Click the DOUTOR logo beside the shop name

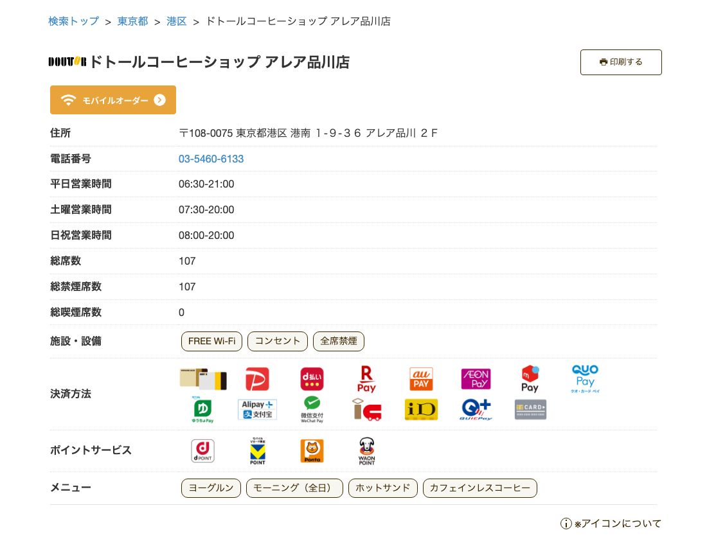(67, 62)
